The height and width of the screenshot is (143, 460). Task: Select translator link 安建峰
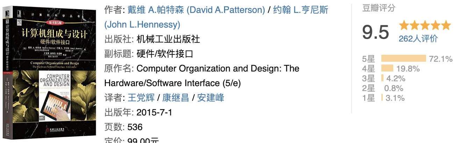pos(211,98)
